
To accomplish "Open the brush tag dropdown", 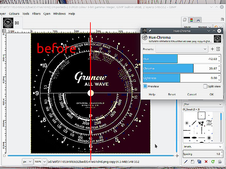I will pyautogui.click(x=202, y=146).
